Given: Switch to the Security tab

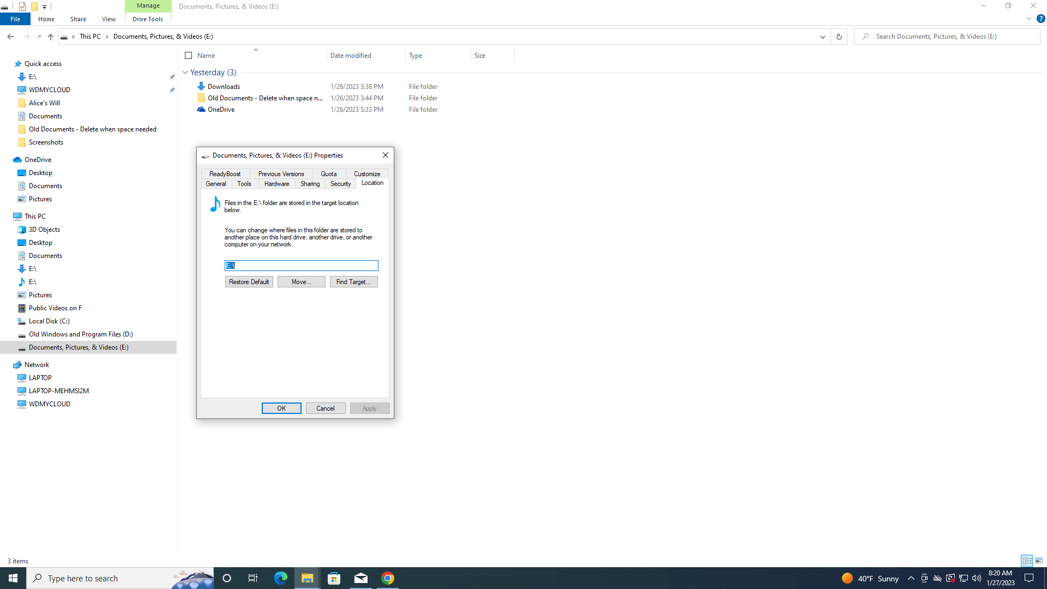Looking at the screenshot, I should (340, 184).
